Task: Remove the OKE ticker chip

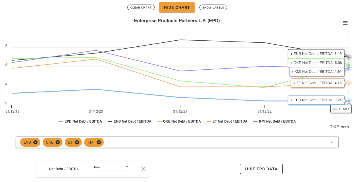Action: (x=57, y=142)
